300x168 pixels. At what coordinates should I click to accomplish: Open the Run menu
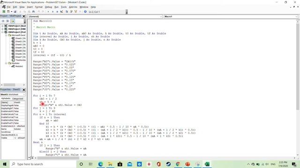(56, 7)
